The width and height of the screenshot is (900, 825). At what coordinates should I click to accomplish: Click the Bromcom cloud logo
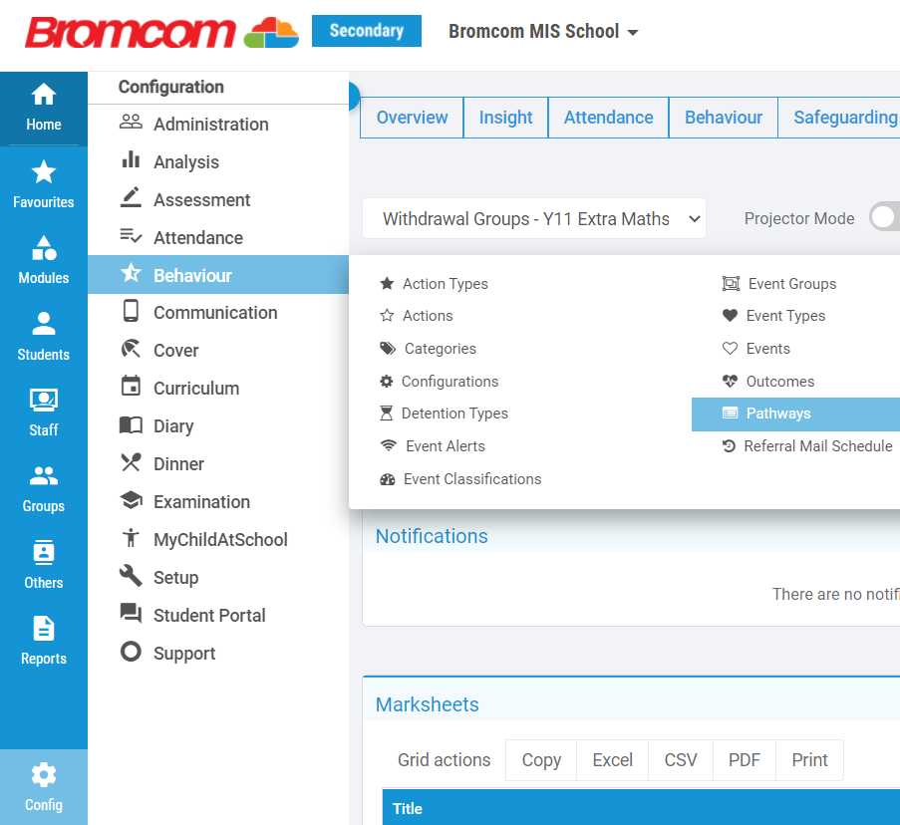tap(271, 32)
